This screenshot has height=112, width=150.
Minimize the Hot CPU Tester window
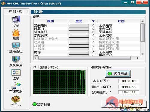coord(125,2)
